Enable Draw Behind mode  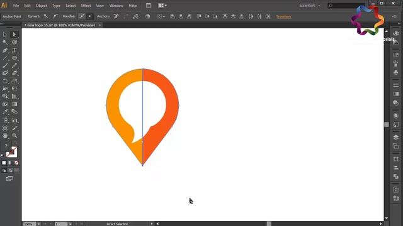tap(10, 170)
